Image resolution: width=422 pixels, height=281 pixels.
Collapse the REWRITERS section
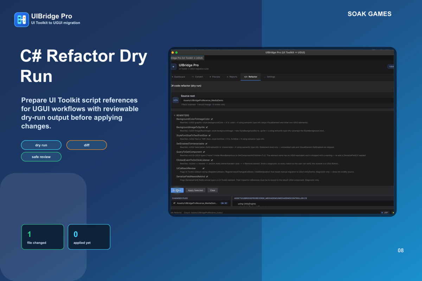(174, 115)
